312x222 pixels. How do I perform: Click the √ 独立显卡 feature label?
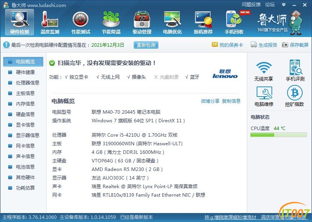point(76,77)
